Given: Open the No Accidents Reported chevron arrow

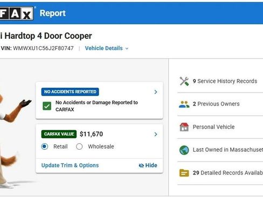Looking at the screenshot, I should [156, 92].
